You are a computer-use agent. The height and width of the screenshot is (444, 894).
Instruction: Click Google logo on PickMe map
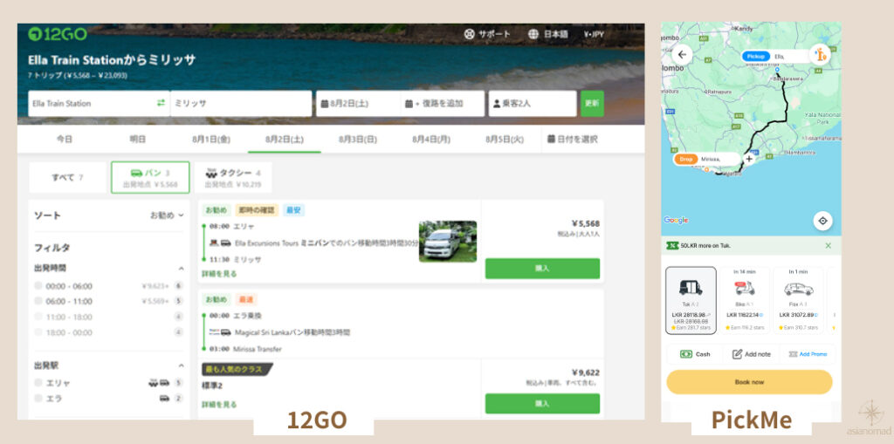click(x=677, y=220)
